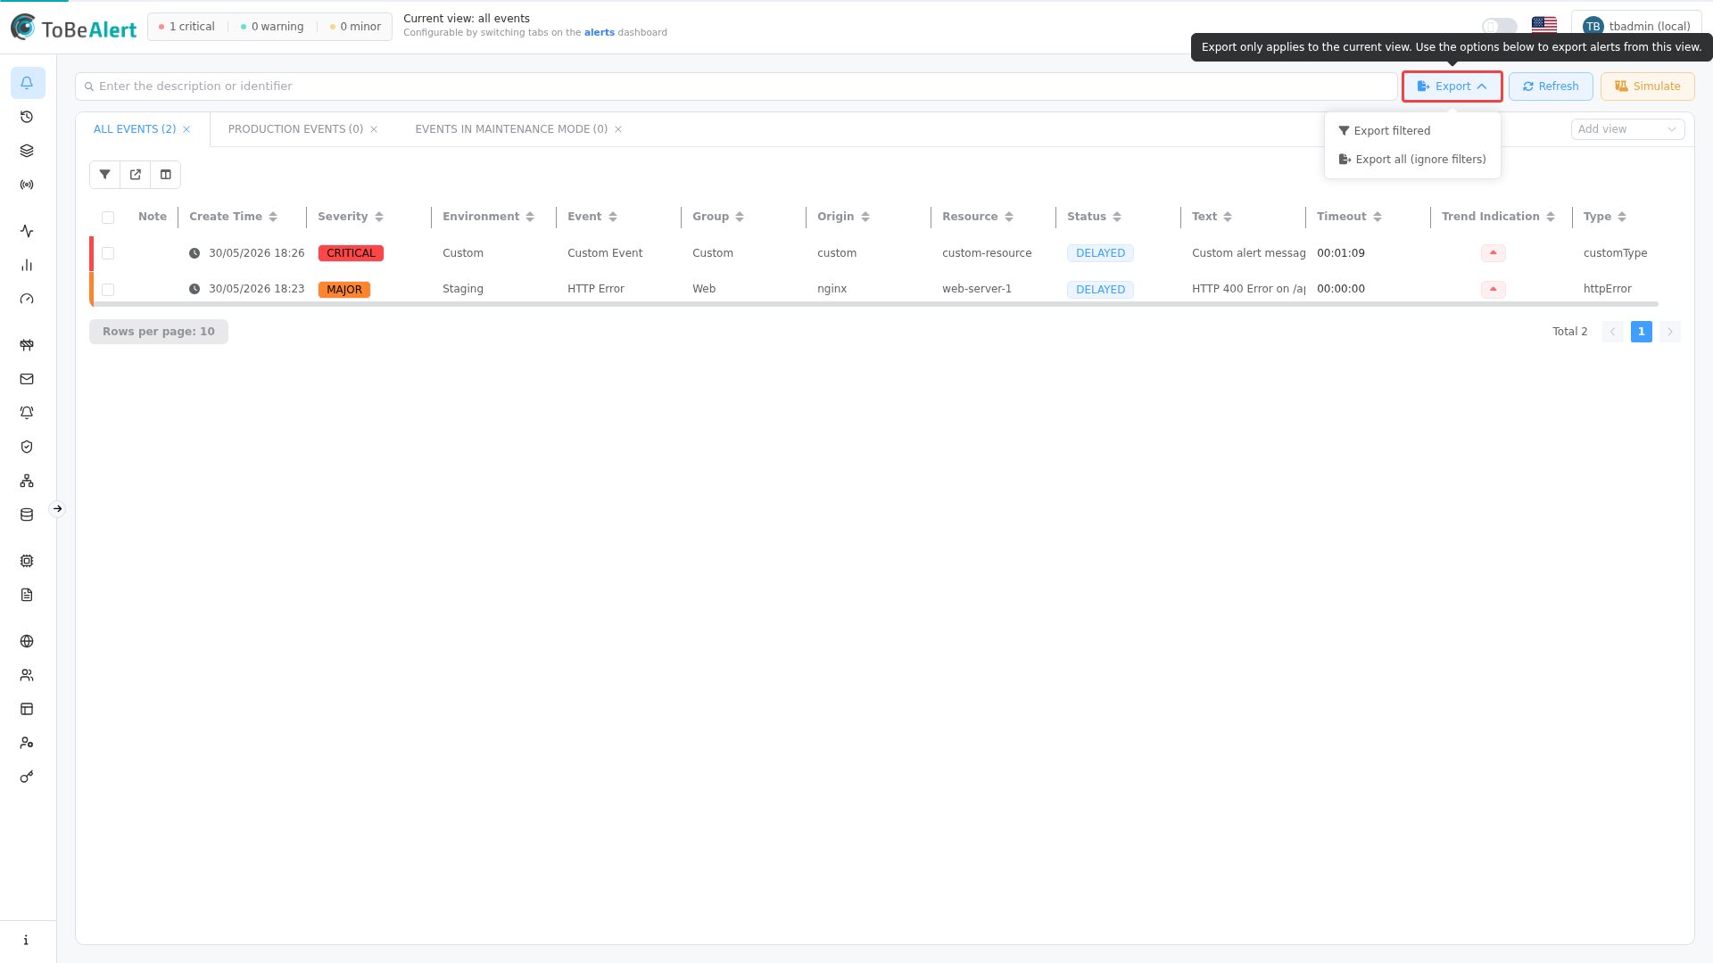Follow the alerts dashboard link
The width and height of the screenshot is (1713, 963).
point(600,33)
